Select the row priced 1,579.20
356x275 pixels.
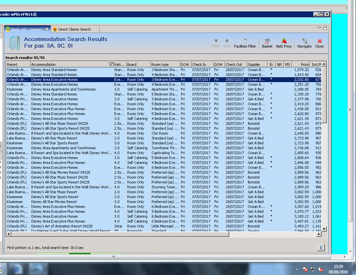click(164, 70)
